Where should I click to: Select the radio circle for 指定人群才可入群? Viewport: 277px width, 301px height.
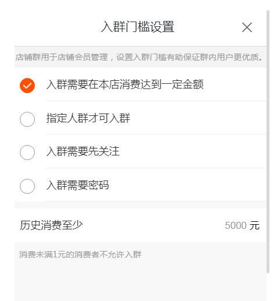click(x=27, y=119)
